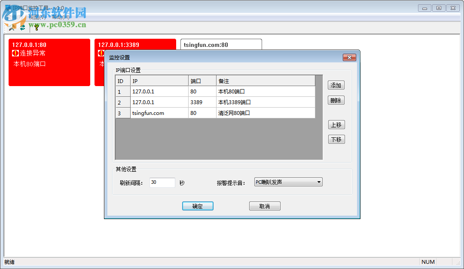Open help using the question mark toolbar icon
Screen dimensions: 464x269
pyautogui.click(x=36, y=27)
